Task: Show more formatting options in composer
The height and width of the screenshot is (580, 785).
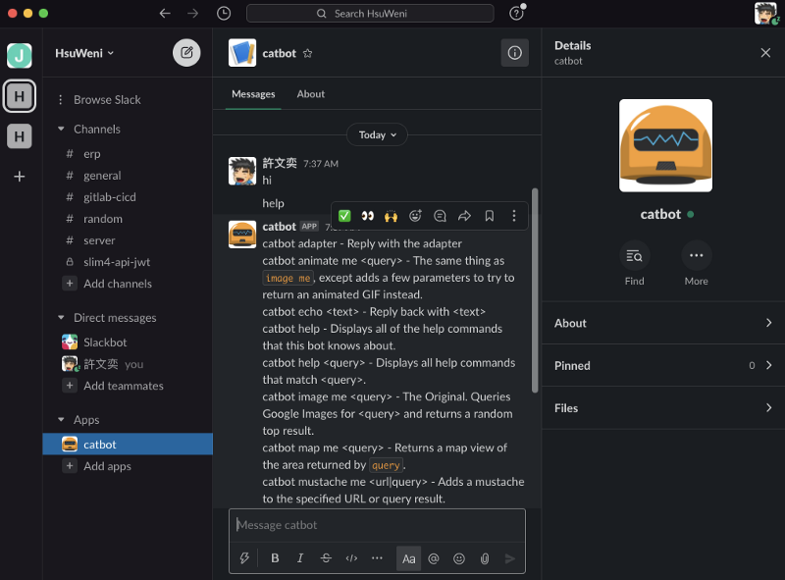Action: 377,558
